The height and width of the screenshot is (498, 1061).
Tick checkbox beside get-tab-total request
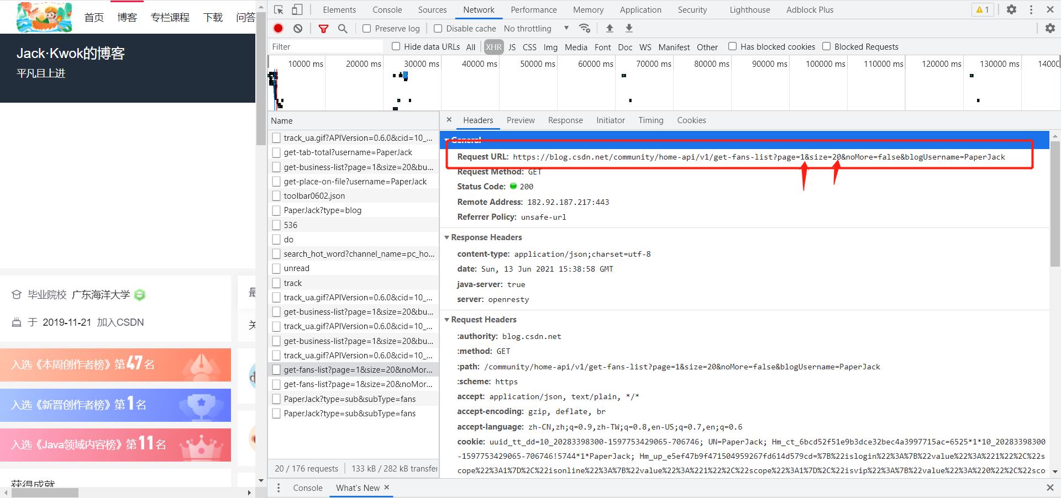[276, 152]
